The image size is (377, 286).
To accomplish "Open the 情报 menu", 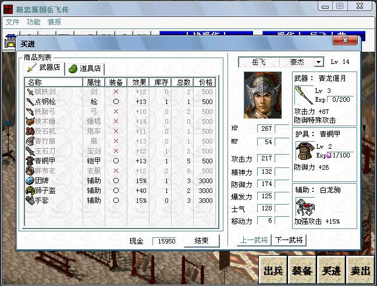I will 54,22.
